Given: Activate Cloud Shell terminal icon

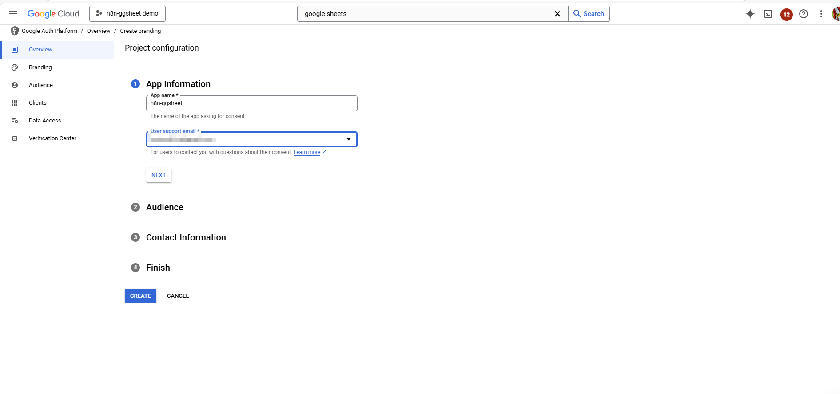Looking at the screenshot, I should pyautogui.click(x=768, y=14).
